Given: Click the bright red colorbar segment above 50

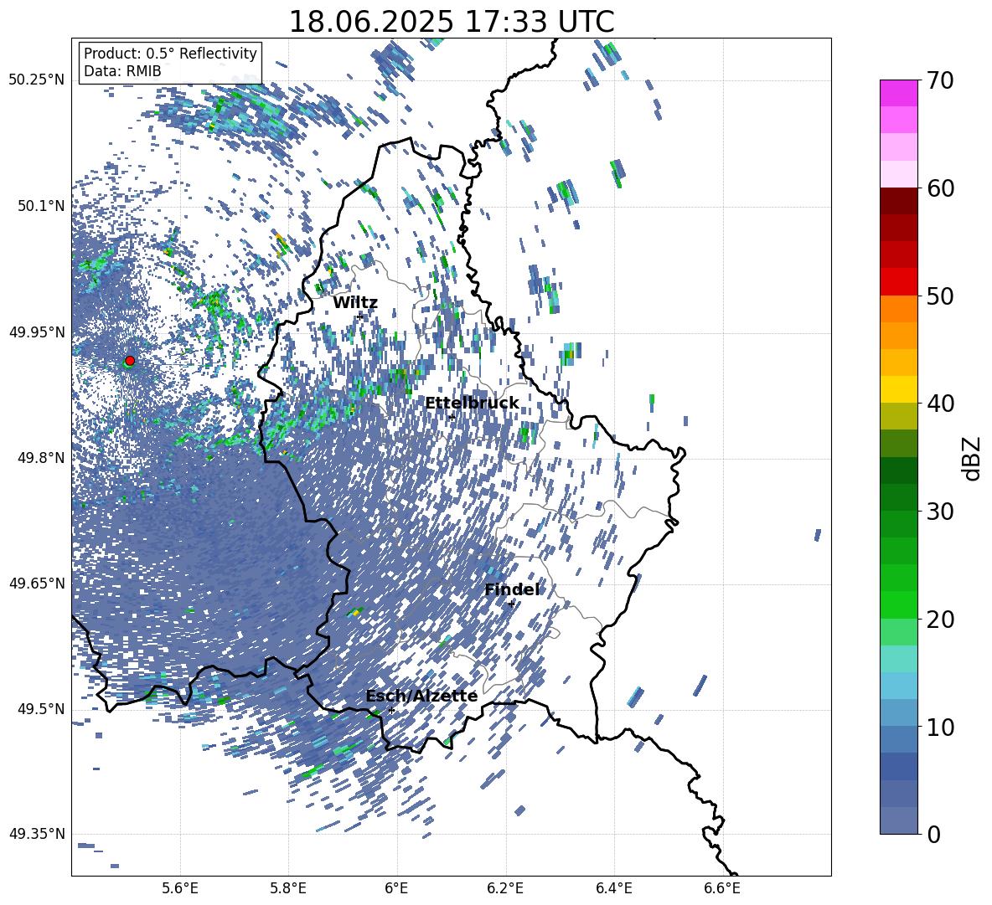Looking at the screenshot, I should [898, 282].
